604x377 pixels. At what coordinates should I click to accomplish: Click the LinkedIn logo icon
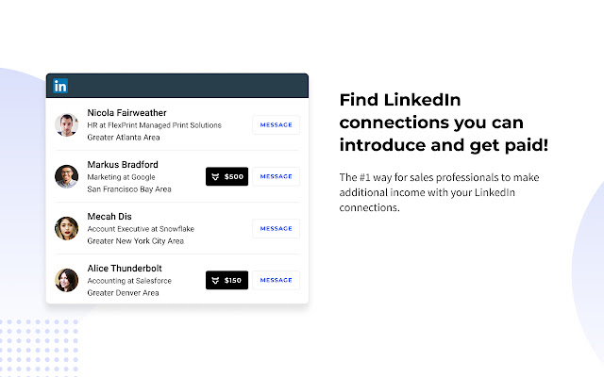tap(60, 86)
